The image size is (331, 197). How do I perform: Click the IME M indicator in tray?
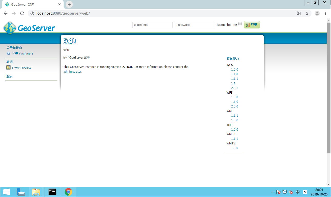(x=305, y=192)
